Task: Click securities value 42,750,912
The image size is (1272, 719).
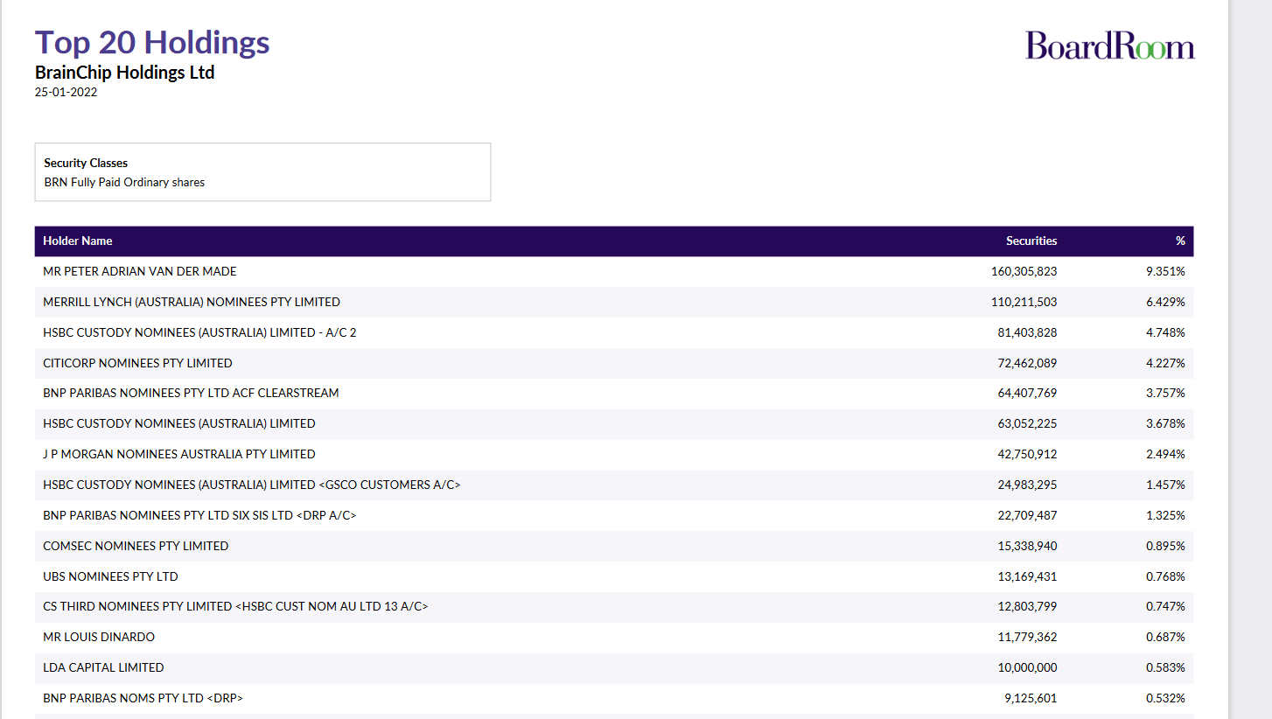Action: pos(1027,454)
